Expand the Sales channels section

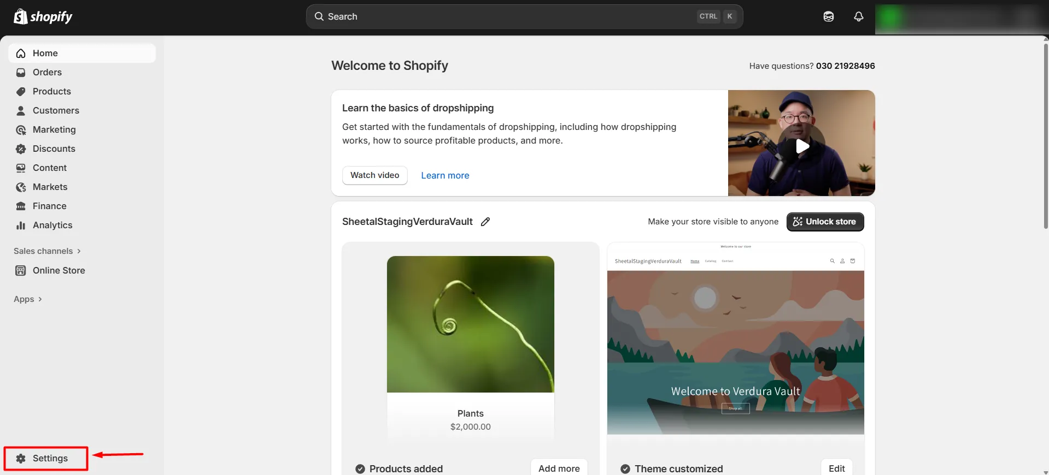point(47,251)
